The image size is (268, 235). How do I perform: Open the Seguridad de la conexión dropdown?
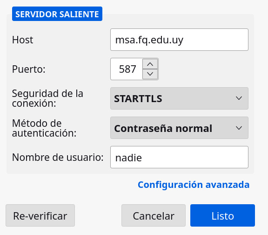point(179,98)
